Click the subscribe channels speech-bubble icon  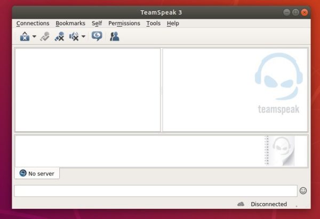97,36
